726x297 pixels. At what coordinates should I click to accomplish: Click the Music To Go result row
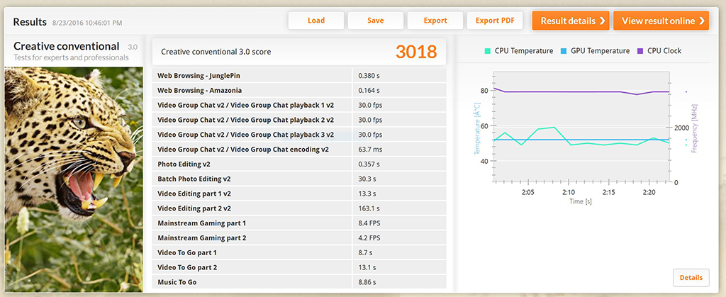[252, 281]
